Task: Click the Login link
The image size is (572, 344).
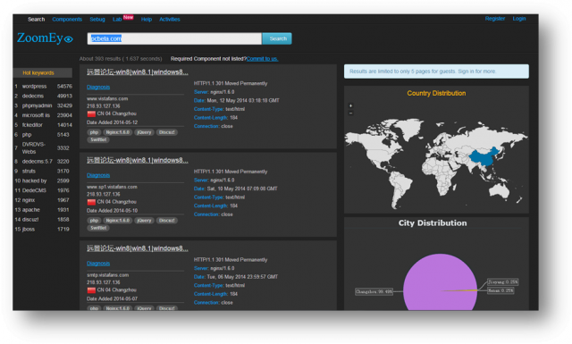Action: point(519,19)
